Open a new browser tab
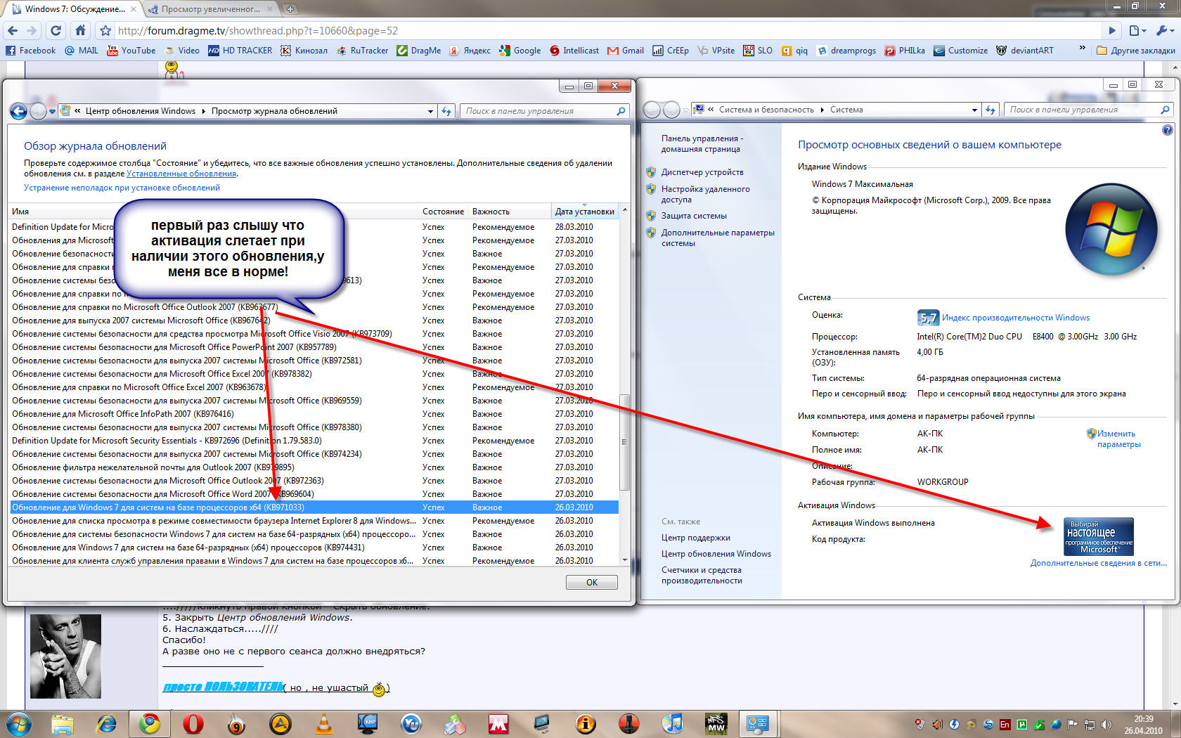Screen dimensions: 1181x738 [x=290, y=9]
